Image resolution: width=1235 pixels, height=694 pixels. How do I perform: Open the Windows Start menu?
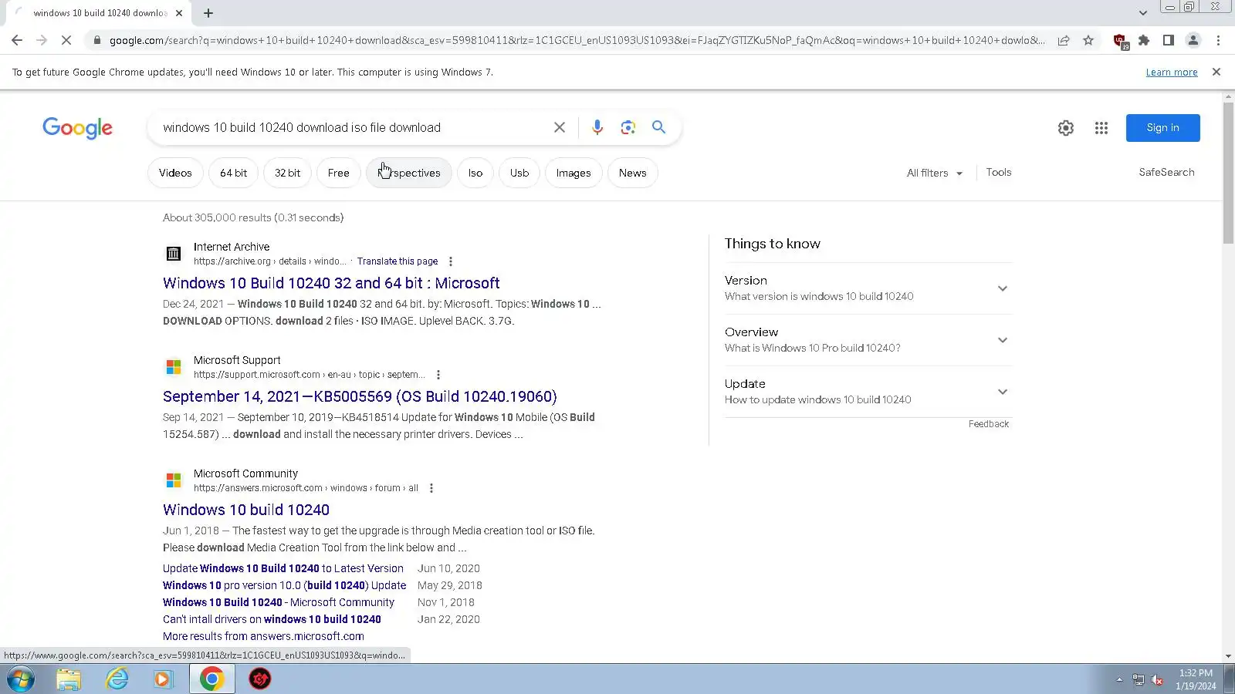tap(22, 679)
